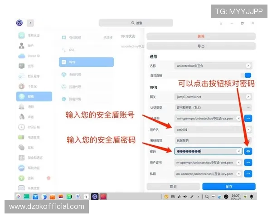
Task: Clear the CA certificate path field
Action: pyautogui.click(x=239, y=119)
